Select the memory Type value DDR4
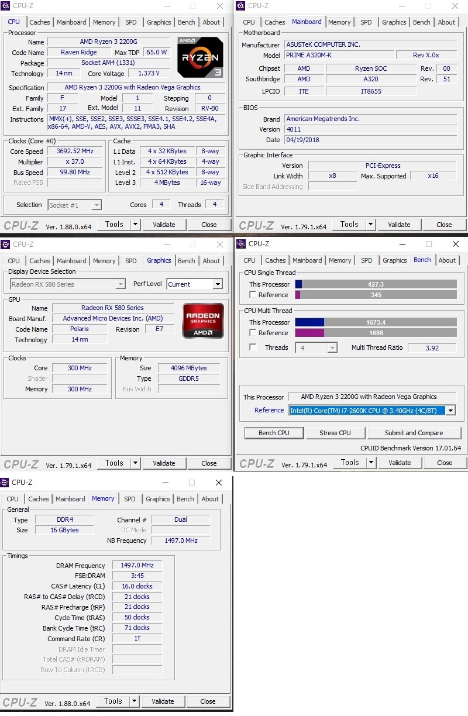The height and width of the screenshot is (716, 468). pyautogui.click(x=64, y=519)
